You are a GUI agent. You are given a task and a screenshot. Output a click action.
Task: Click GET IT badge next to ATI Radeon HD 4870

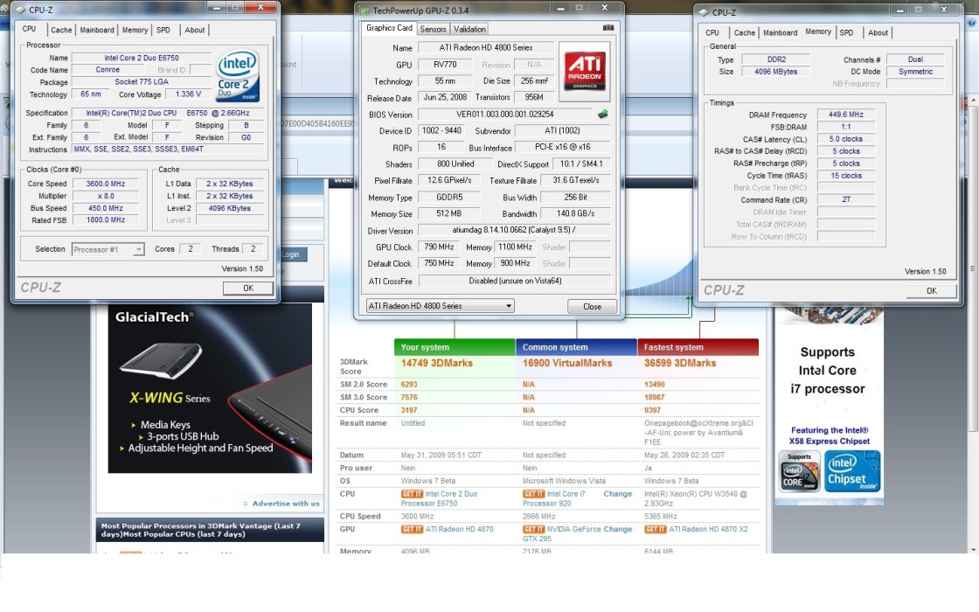click(412, 529)
